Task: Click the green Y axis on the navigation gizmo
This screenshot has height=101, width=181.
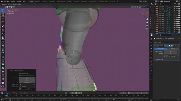Action: [x=148, y=13]
